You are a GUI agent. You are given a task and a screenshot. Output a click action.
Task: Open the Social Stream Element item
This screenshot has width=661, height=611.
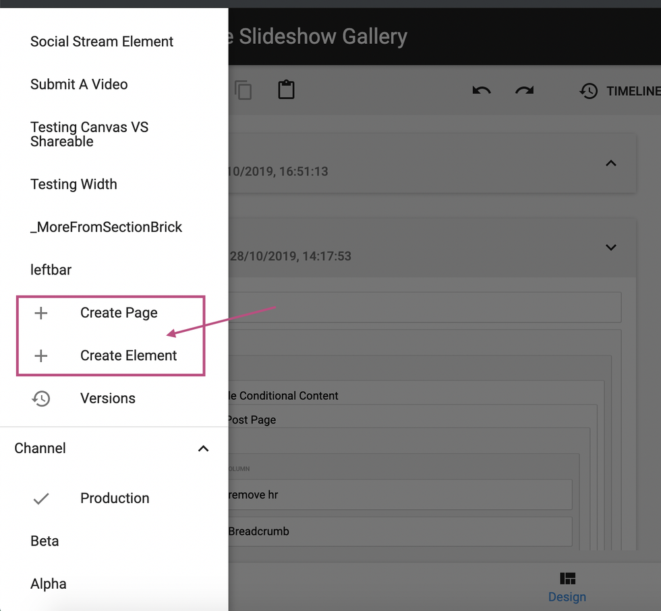102,42
